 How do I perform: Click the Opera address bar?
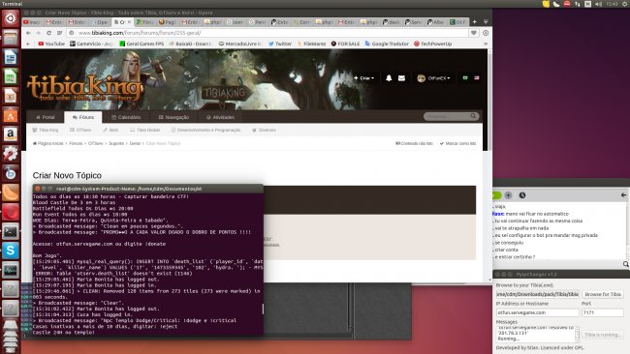pyautogui.click(x=268, y=33)
